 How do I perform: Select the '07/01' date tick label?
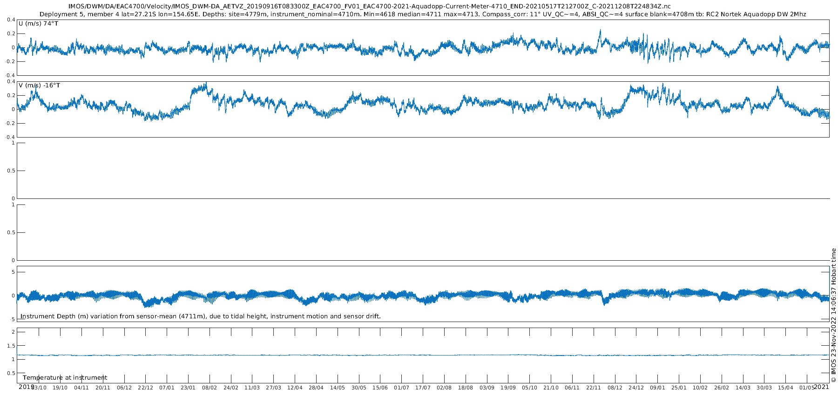click(x=167, y=388)
